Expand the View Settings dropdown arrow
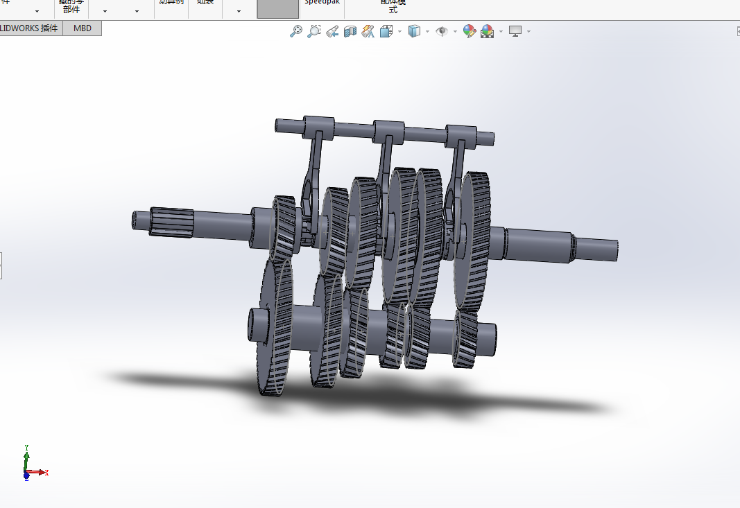The height and width of the screenshot is (508, 740). pyautogui.click(x=528, y=32)
